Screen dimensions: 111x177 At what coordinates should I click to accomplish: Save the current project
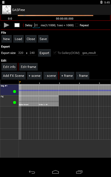(43, 39)
